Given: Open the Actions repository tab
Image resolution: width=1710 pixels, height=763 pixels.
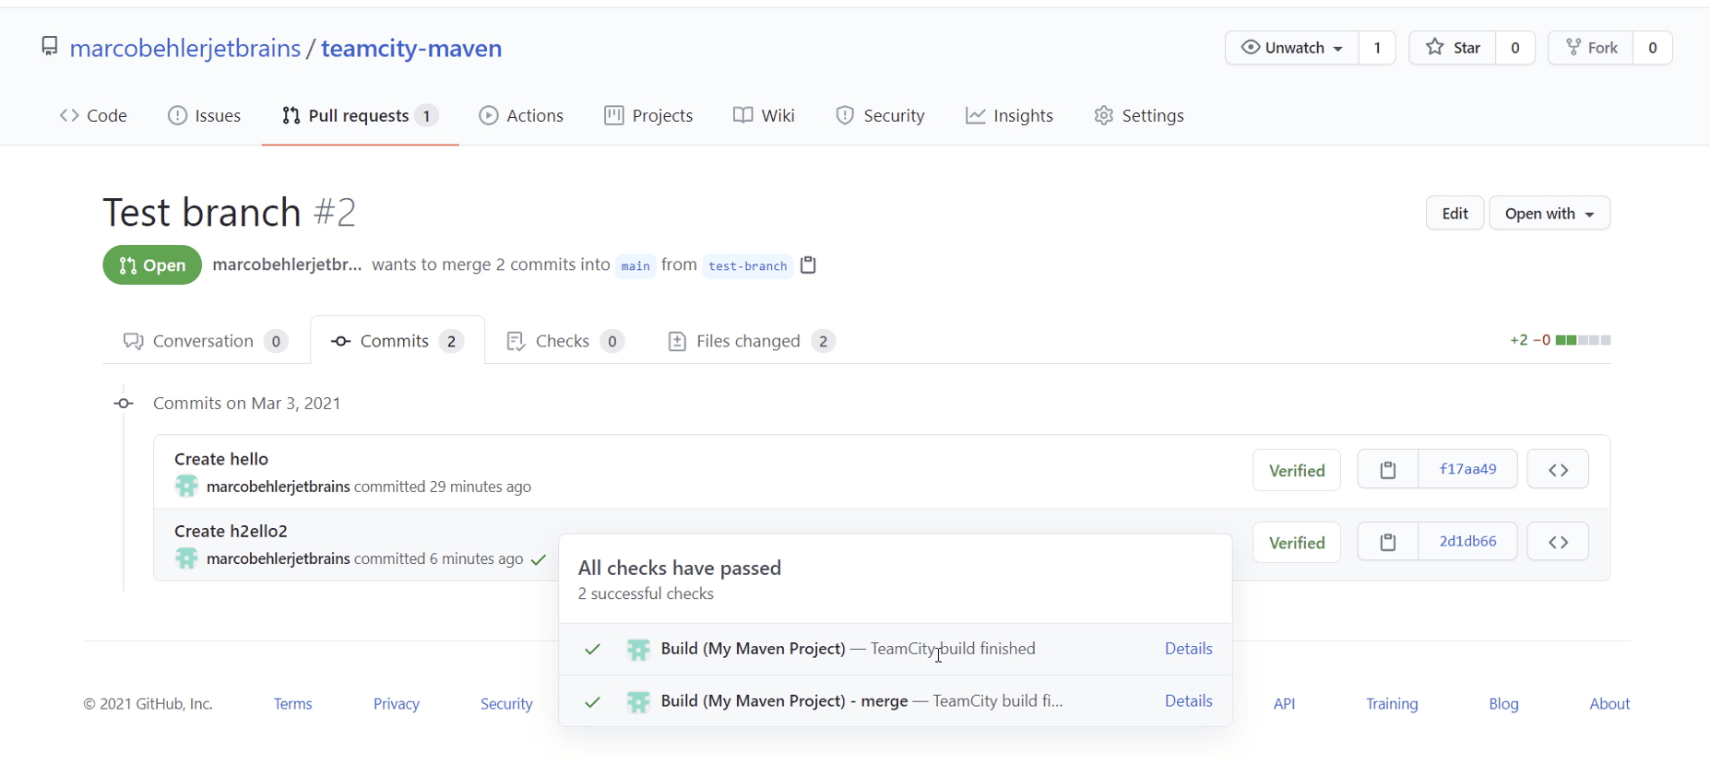Looking at the screenshot, I should [521, 116].
